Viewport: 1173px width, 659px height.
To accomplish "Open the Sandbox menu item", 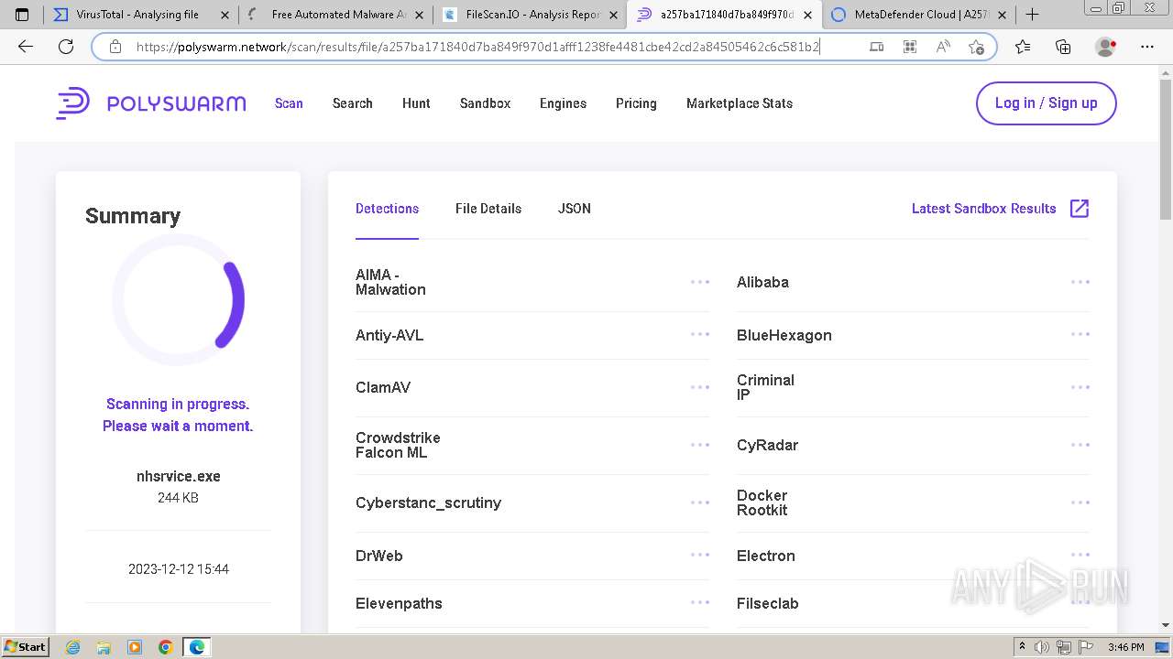I will click(x=486, y=103).
